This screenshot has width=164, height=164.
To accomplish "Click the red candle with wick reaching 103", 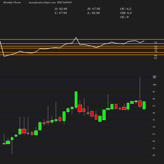I will 140,104.
